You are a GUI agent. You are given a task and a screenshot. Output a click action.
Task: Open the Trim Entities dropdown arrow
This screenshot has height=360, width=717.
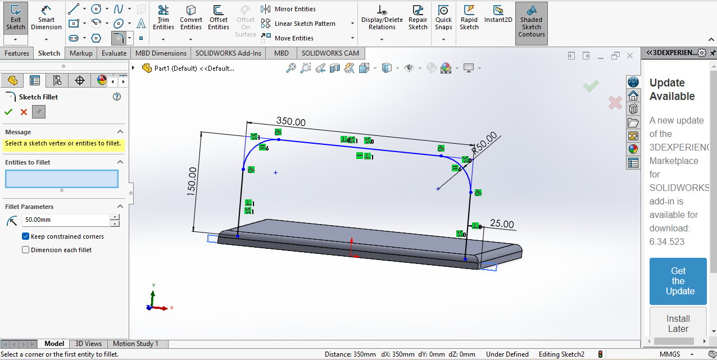tap(163, 39)
